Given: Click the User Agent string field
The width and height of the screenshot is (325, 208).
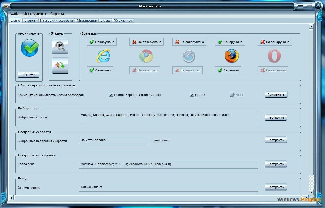Looking at the screenshot, I should click(168, 165).
